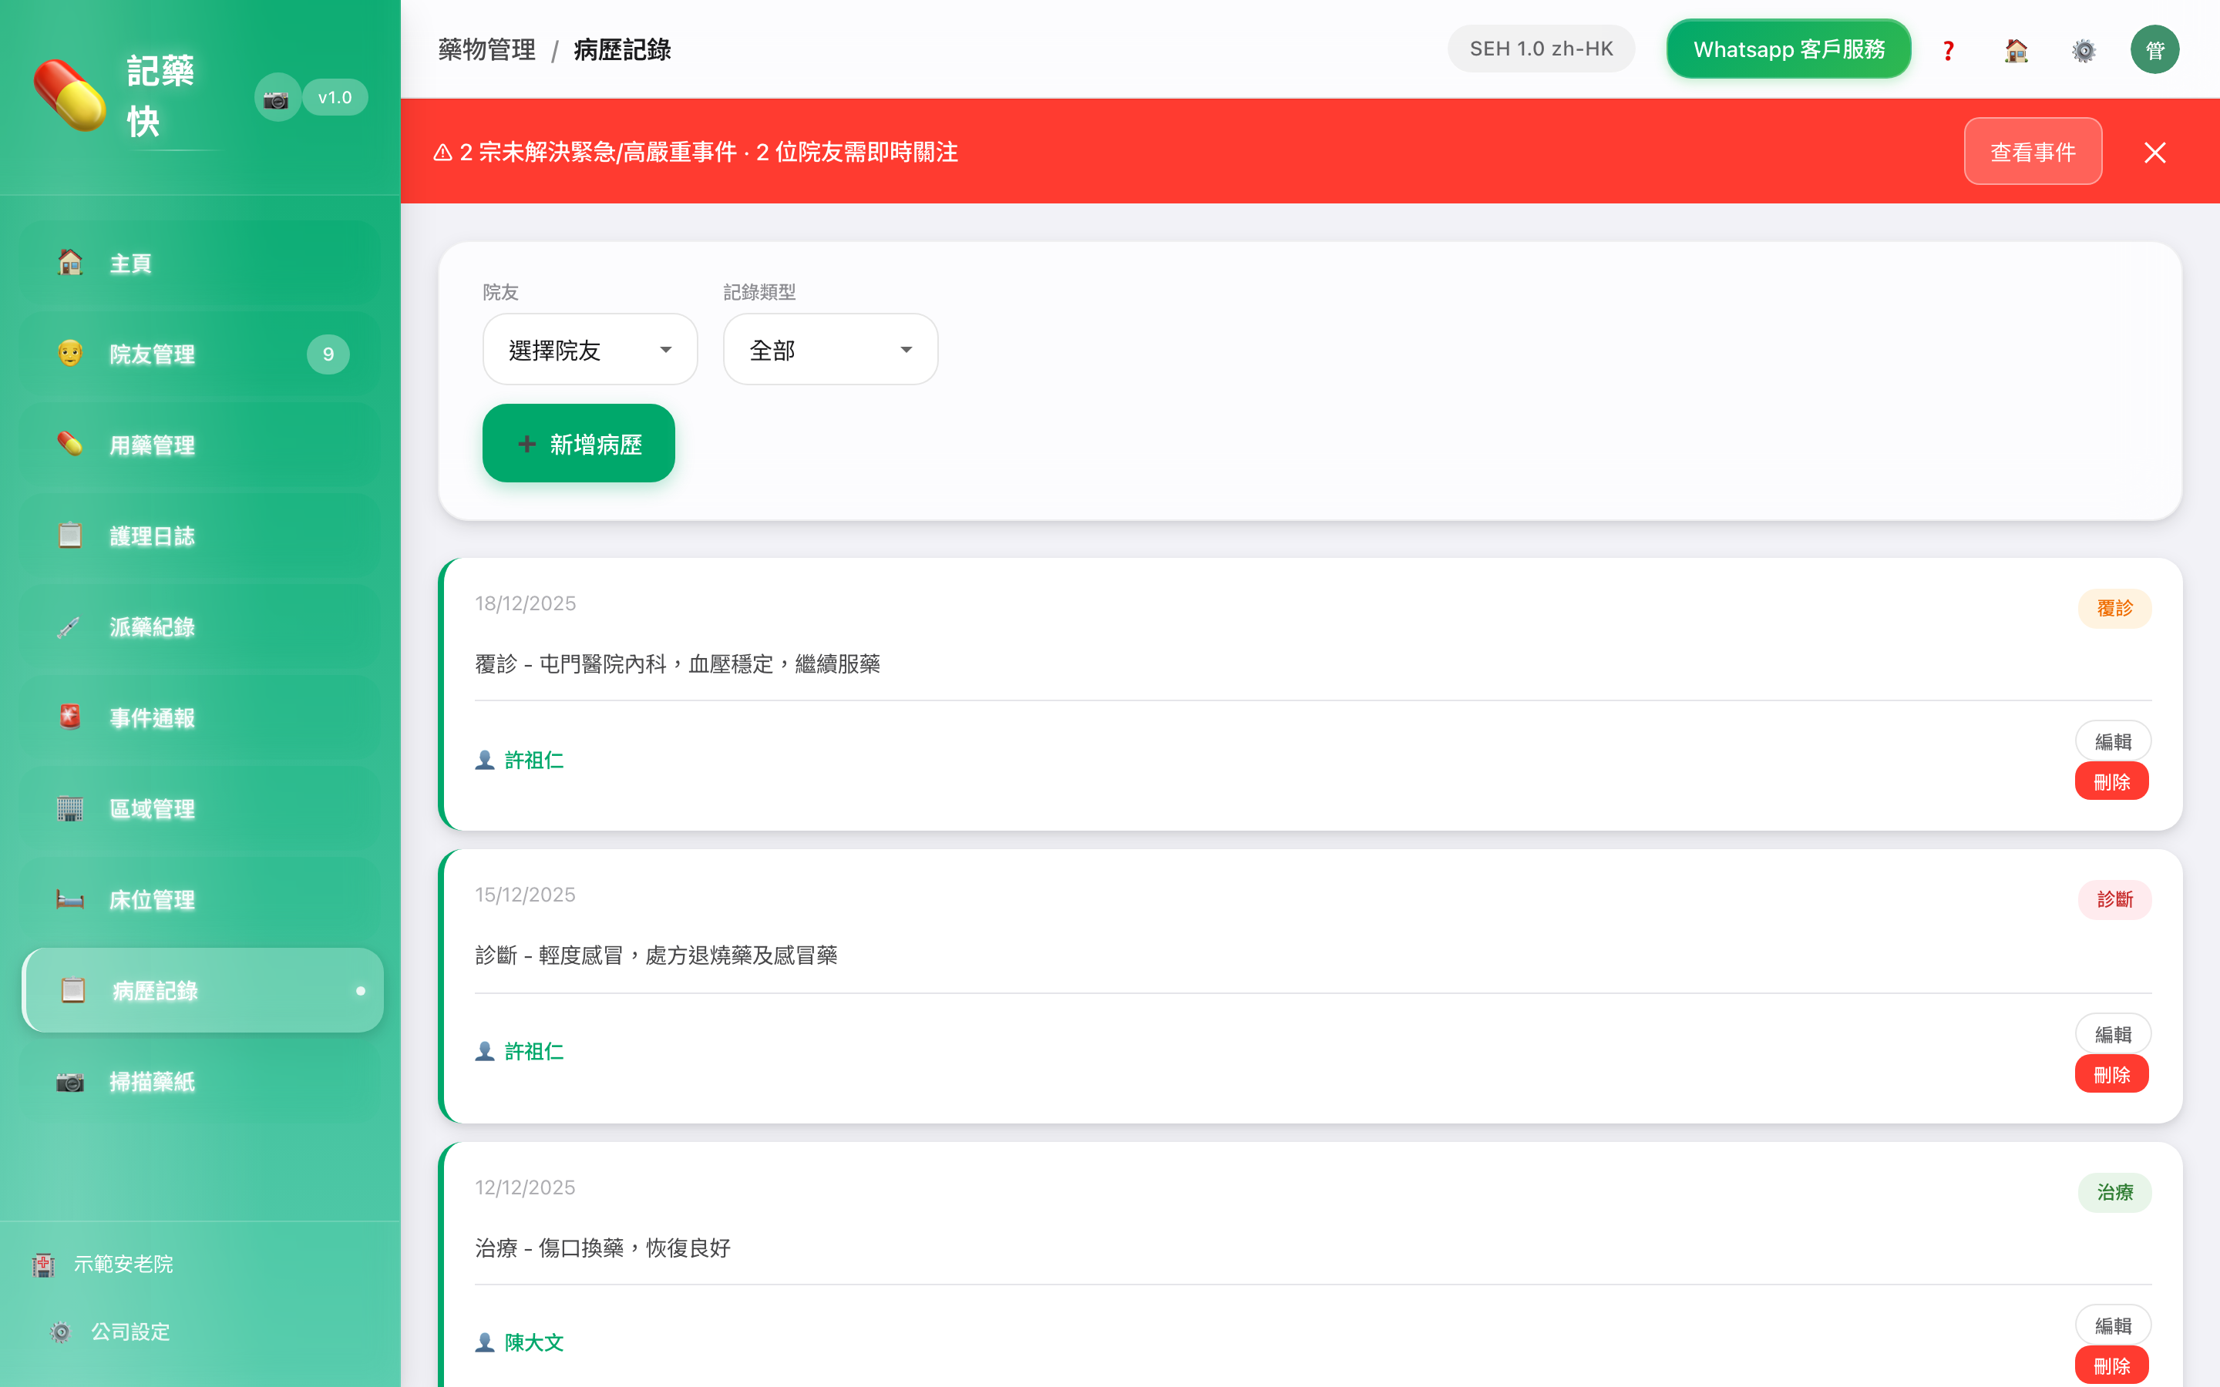Click the red-yellow pill app logo
The width and height of the screenshot is (2220, 1387).
[x=69, y=96]
